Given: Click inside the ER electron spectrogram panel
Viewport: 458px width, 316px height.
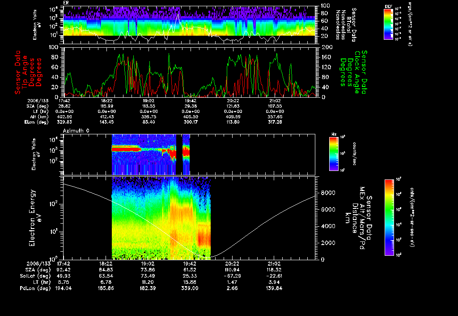Looking at the screenshot, I should (x=189, y=25).
